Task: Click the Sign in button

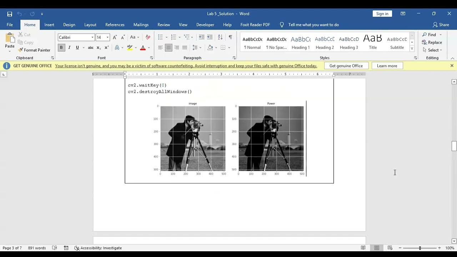Action: click(382, 14)
